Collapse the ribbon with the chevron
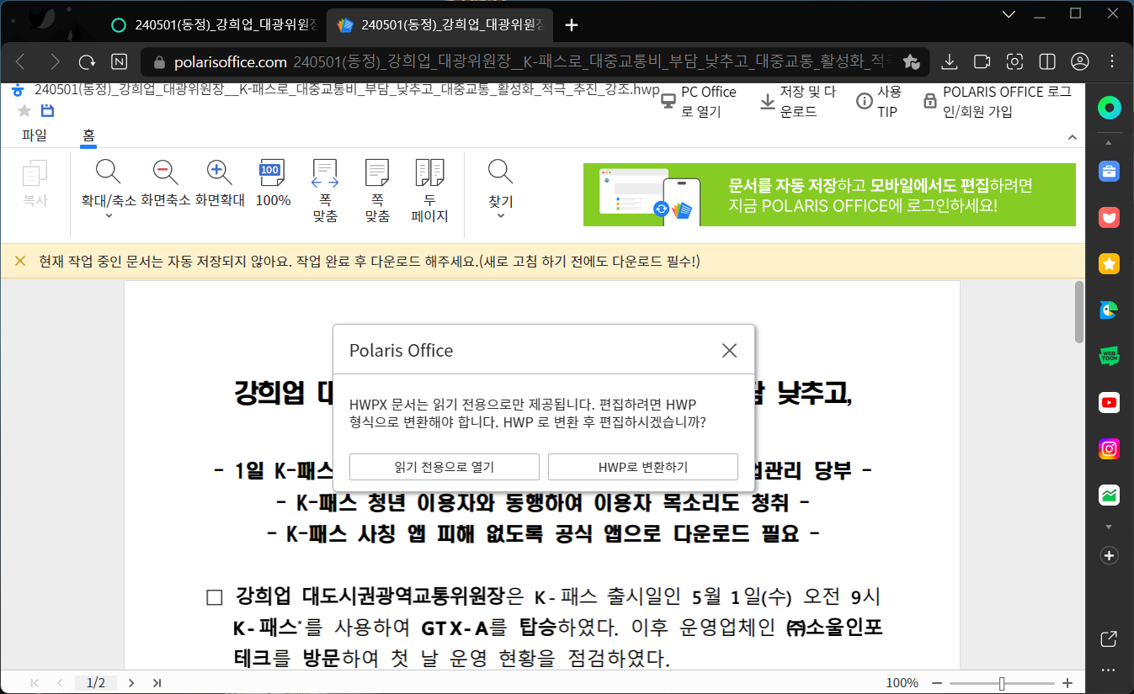Image resolution: width=1134 pixels, height=694 pixels. pyautogui.click(x=1072, y=137)
